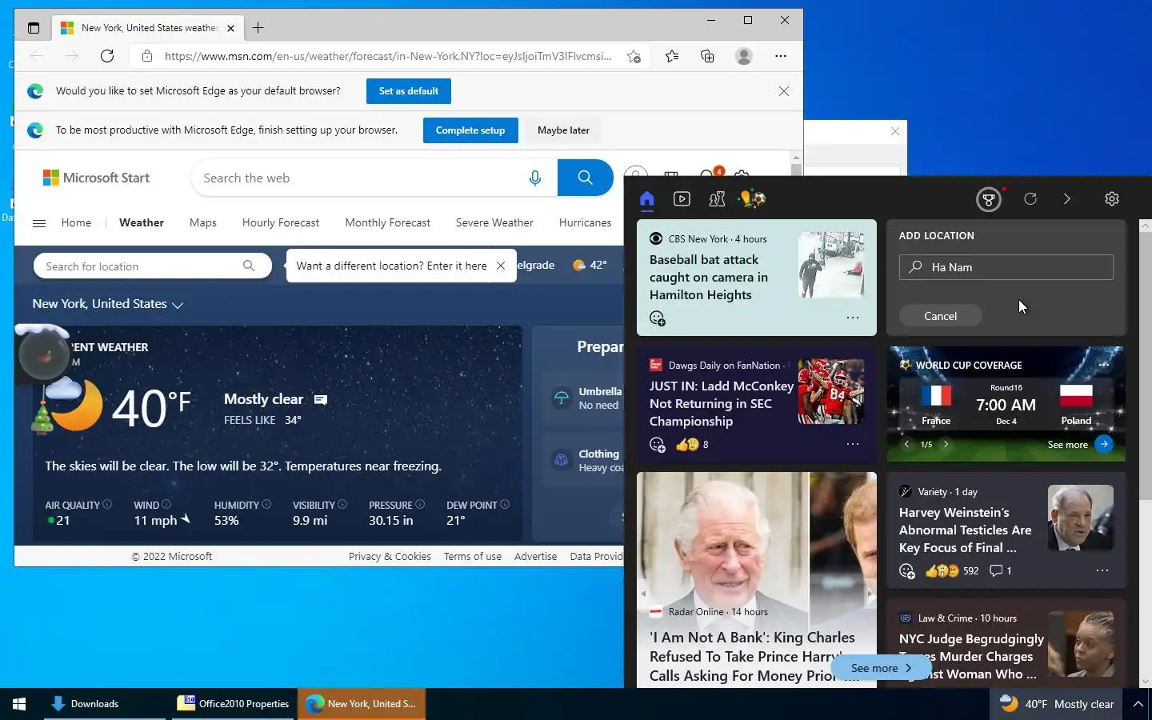Open the Edge Collections icon

[707, 56]
